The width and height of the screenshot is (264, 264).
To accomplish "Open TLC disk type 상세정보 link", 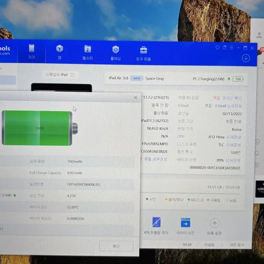I will pos(233,145).
